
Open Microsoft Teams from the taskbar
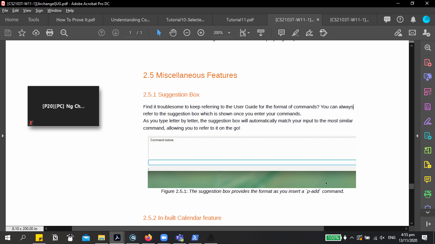pyautogui.click(x=179, y=237)
